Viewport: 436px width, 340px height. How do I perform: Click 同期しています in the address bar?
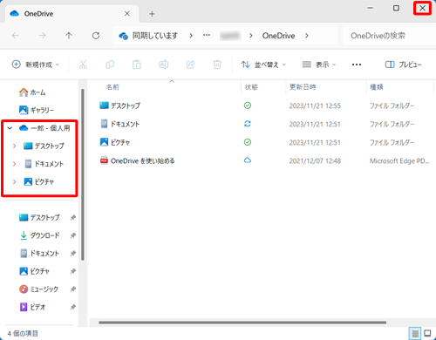[155, 36]
